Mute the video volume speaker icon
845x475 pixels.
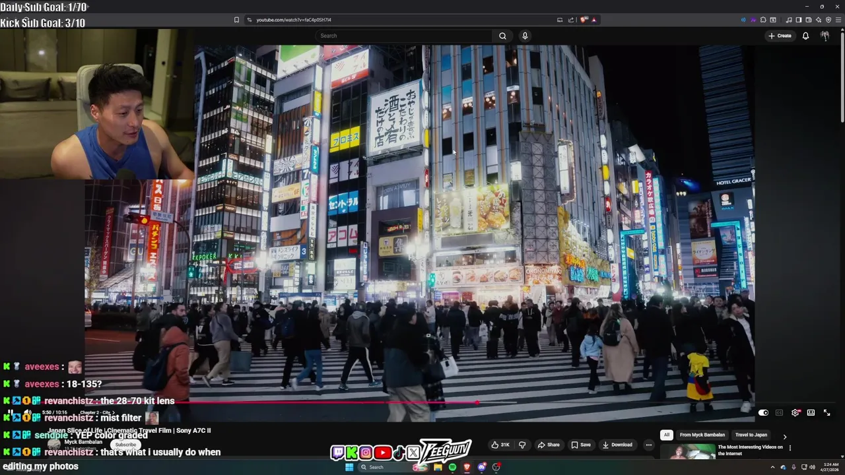[x=27, y=414]
